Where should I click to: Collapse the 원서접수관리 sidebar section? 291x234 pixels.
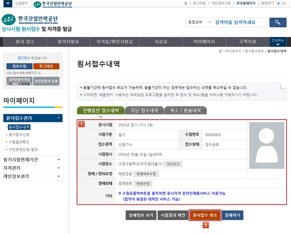click(59, 118)
